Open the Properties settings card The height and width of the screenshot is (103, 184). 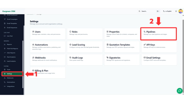122,34
